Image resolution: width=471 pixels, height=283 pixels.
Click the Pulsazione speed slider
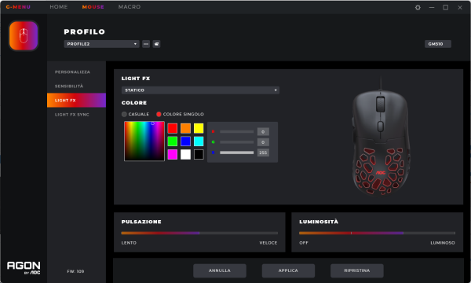coord(199,233)
